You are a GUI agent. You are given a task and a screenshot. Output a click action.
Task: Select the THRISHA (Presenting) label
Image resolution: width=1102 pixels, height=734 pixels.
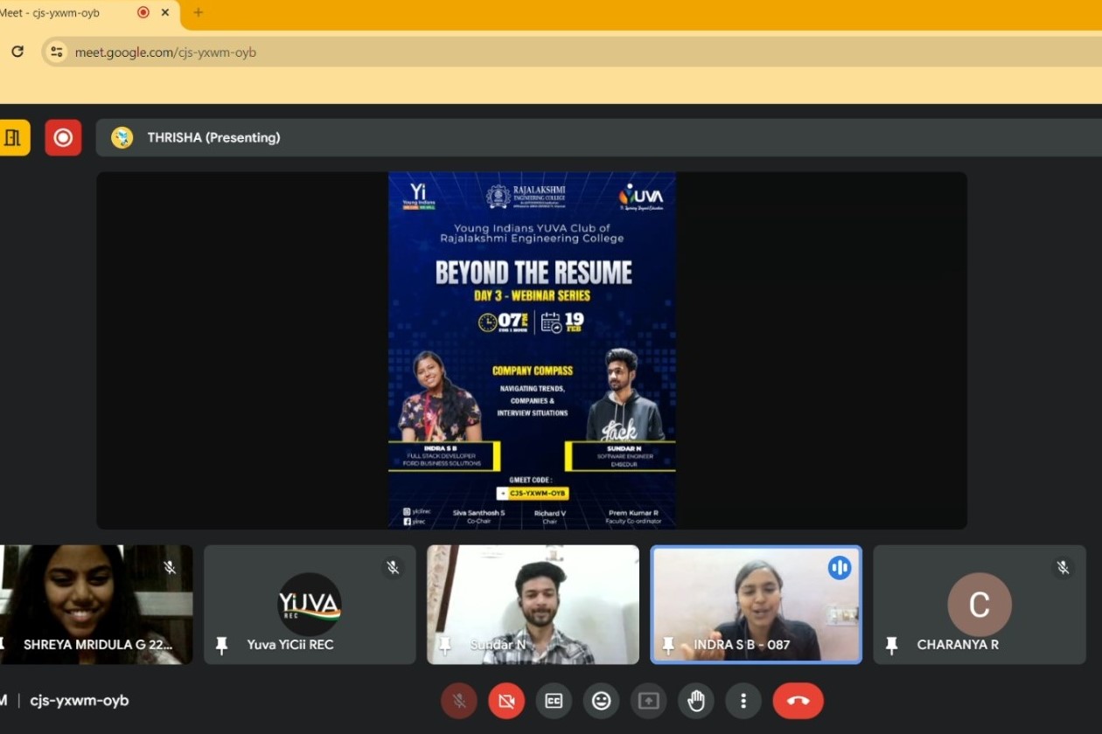213,138
